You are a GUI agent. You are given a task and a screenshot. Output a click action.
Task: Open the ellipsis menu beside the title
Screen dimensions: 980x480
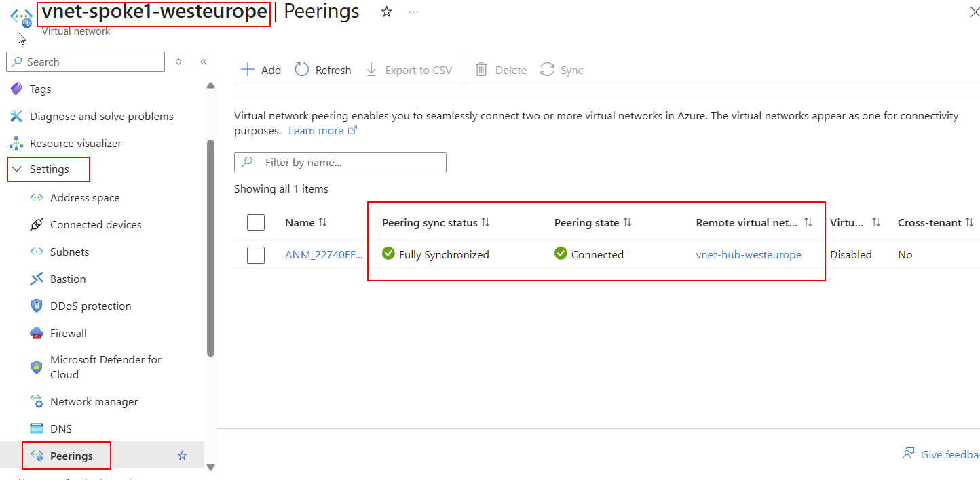pyautogui.click(x=413, y=12)
